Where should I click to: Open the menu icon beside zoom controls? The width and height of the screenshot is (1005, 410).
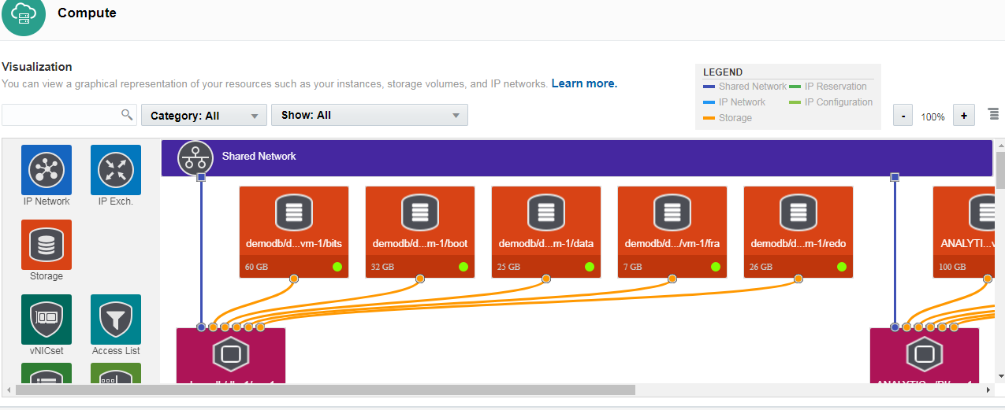point(993,115)
